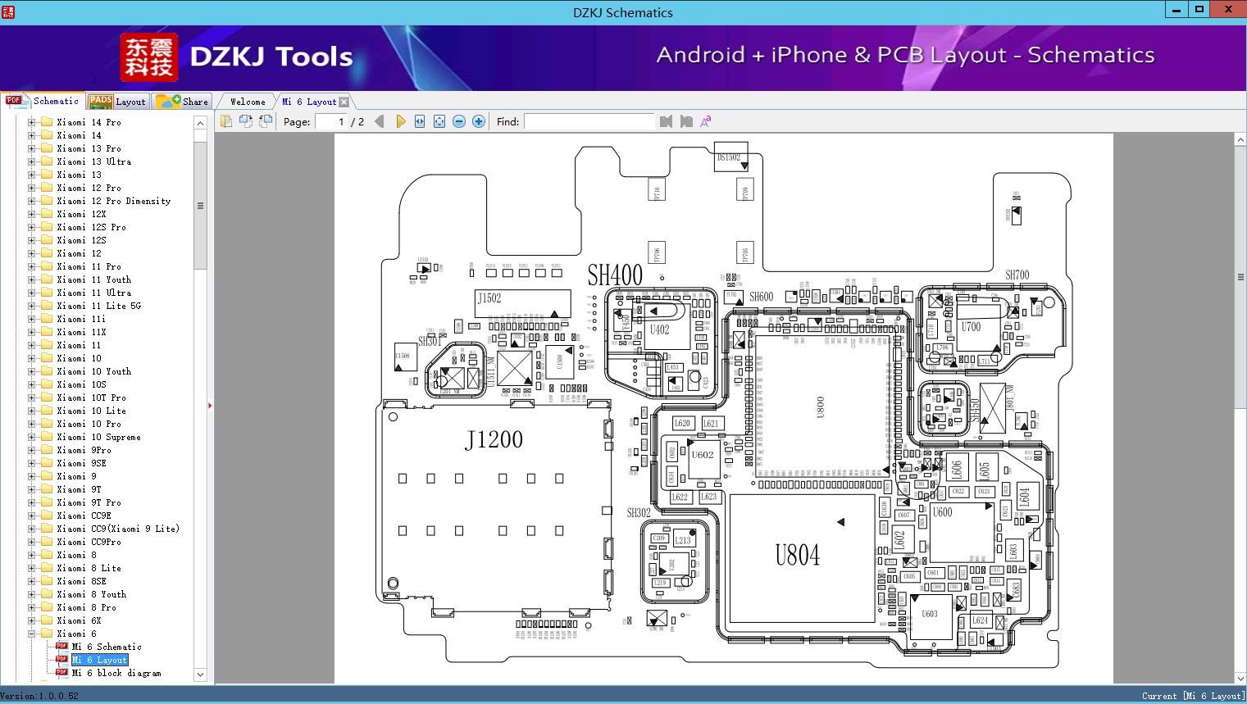Collapse the sidebar with the red arrow
Image resolution: width=1247 pixels, height=704 pixels.
(x=210, y=405)
